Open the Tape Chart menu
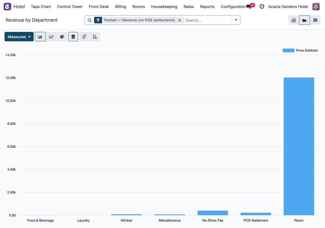Screen dimensions: 325x228 click(x=41, y=6)
